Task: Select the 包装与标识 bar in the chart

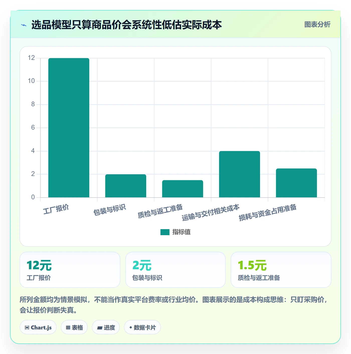Action: pyautogui.click(x=126, y=186)
